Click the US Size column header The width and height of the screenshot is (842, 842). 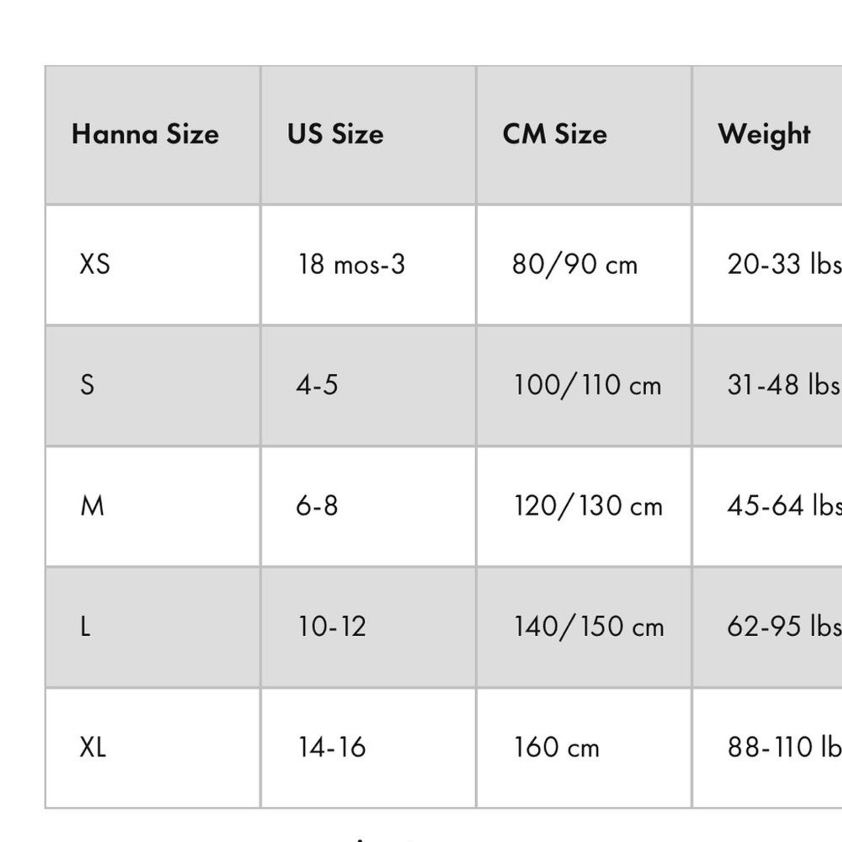(x=335, y=134)
